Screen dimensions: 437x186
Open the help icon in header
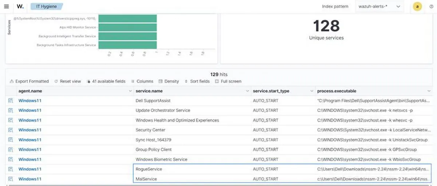coord(432,6)
